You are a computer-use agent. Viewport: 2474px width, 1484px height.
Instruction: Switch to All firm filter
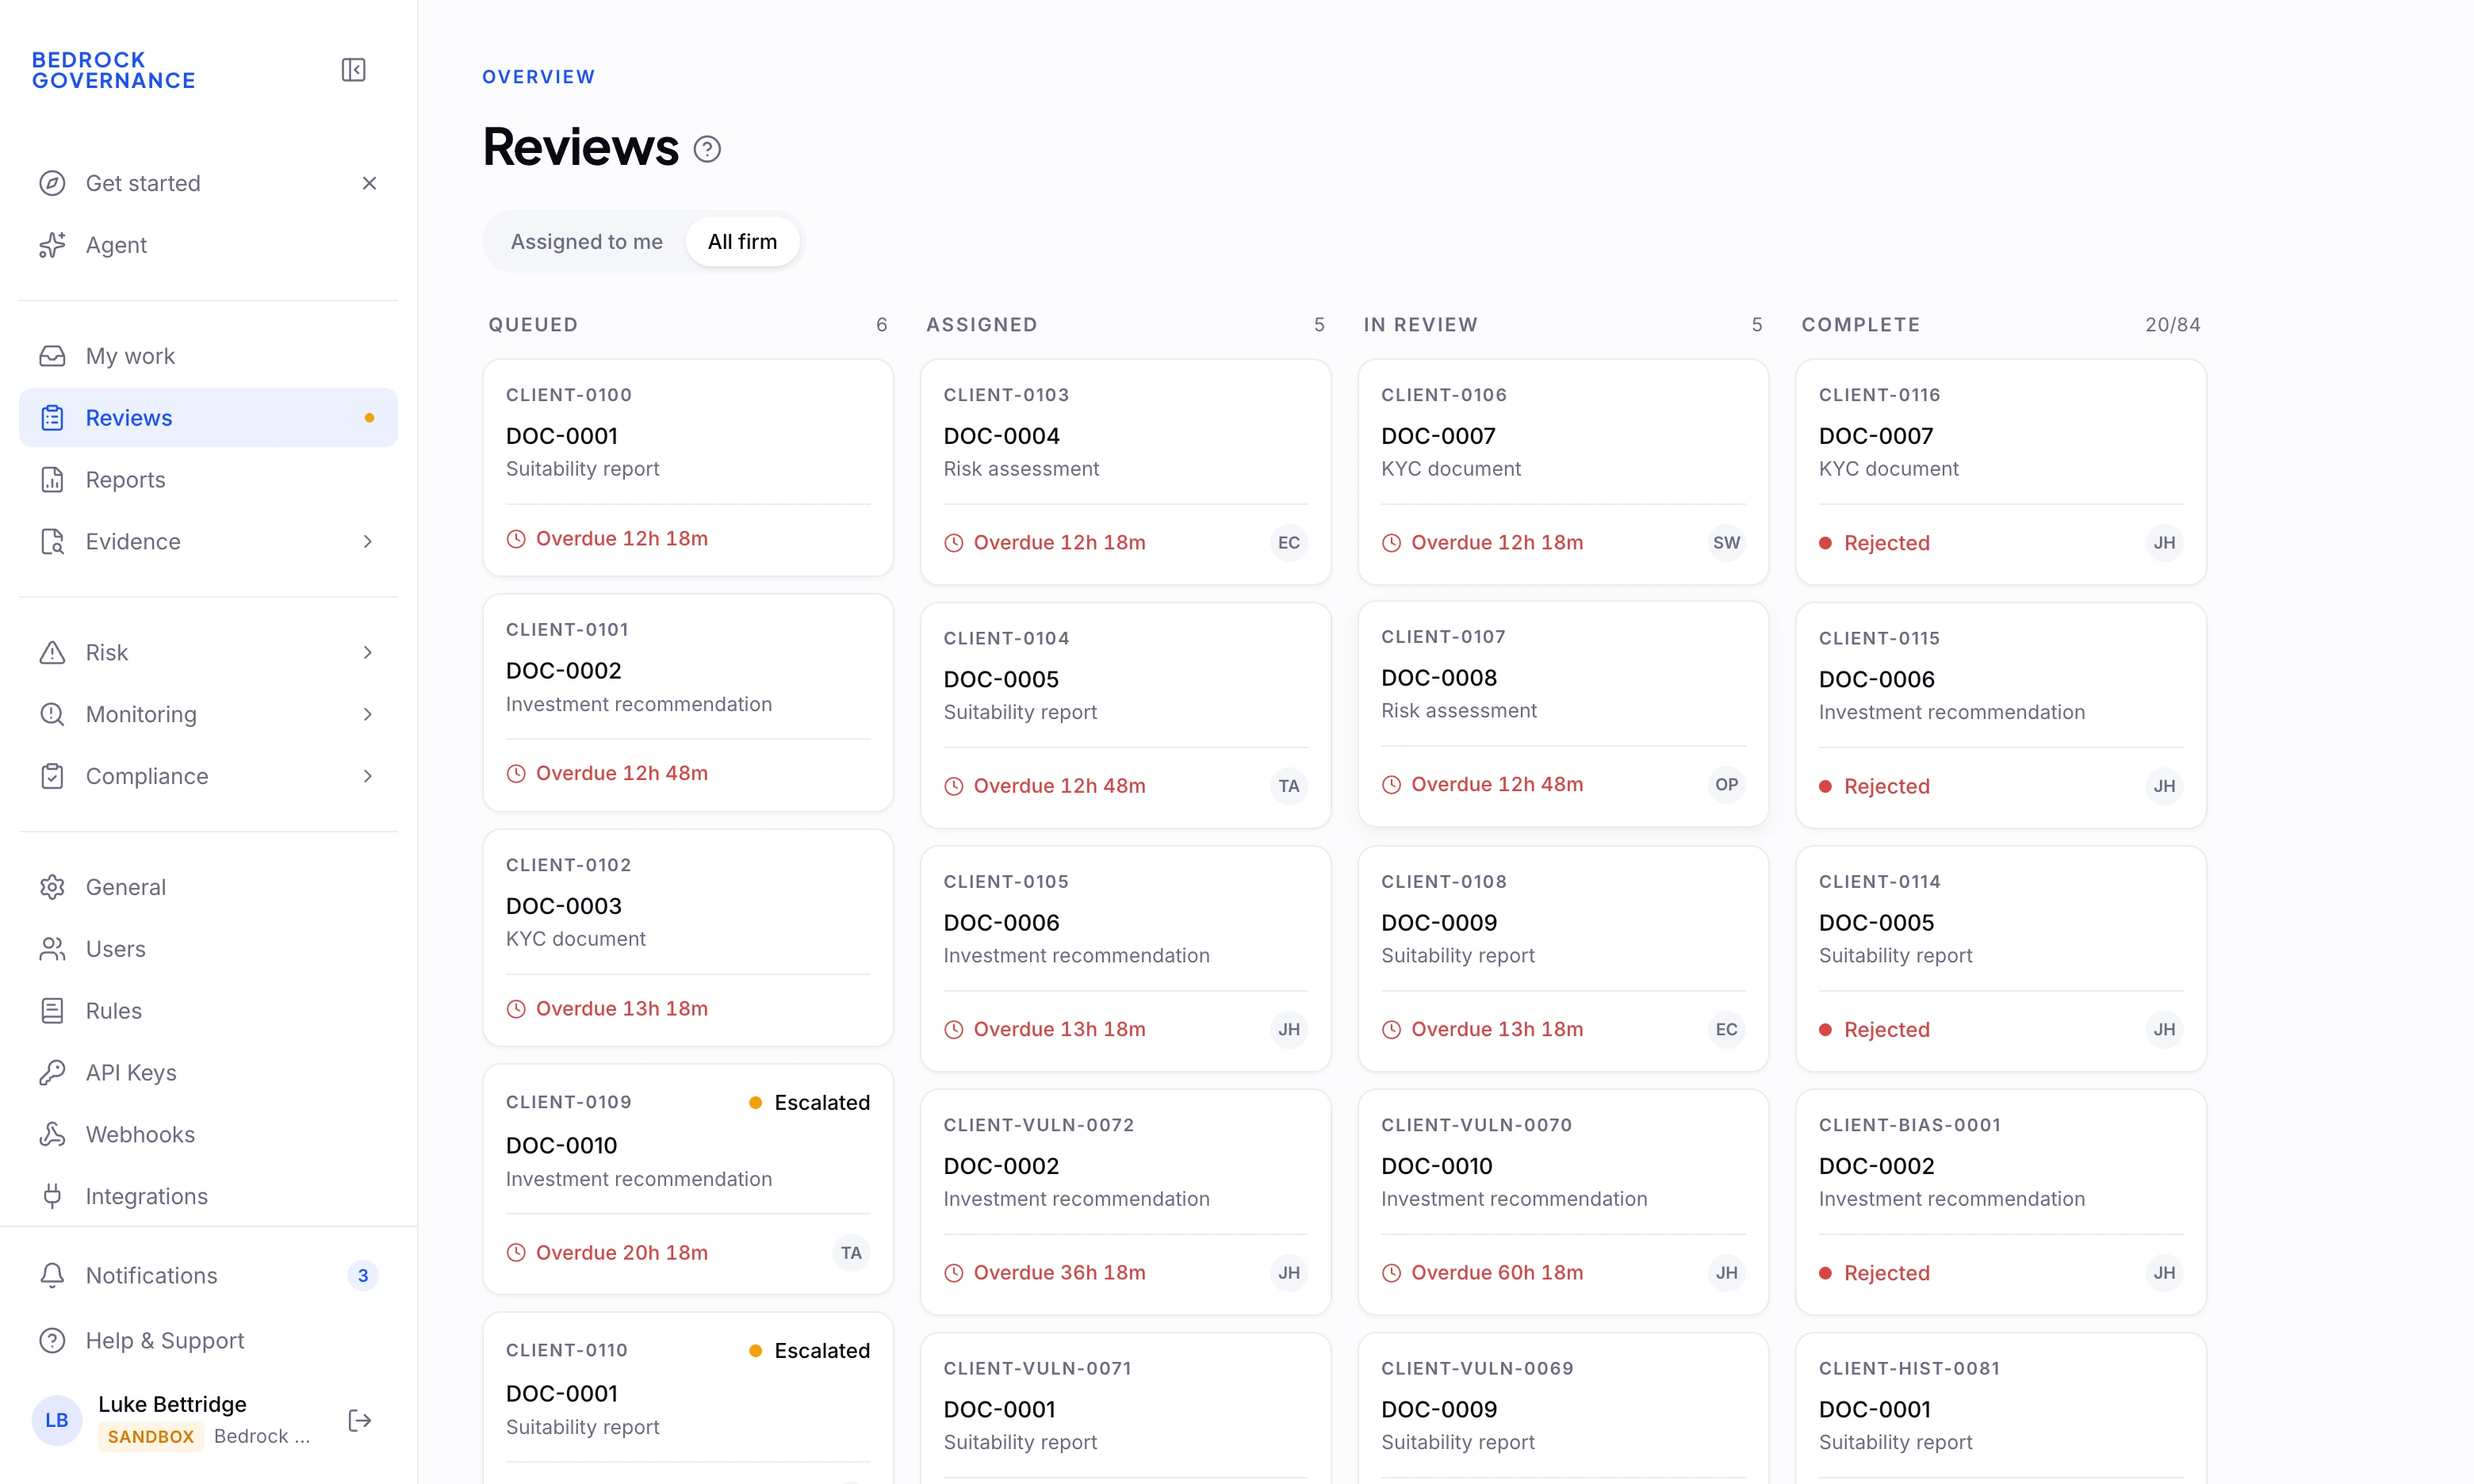point(742,242)
